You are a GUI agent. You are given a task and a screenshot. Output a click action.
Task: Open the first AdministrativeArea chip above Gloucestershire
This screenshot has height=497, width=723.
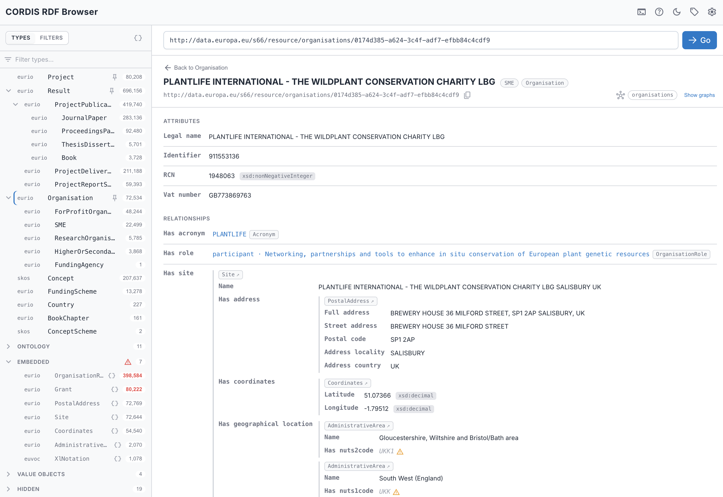coord(358,426)
